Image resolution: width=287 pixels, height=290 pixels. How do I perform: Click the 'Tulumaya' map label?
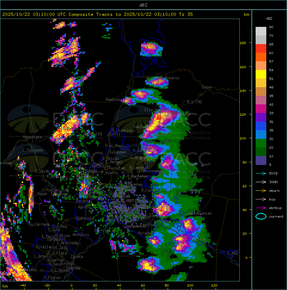118,152
